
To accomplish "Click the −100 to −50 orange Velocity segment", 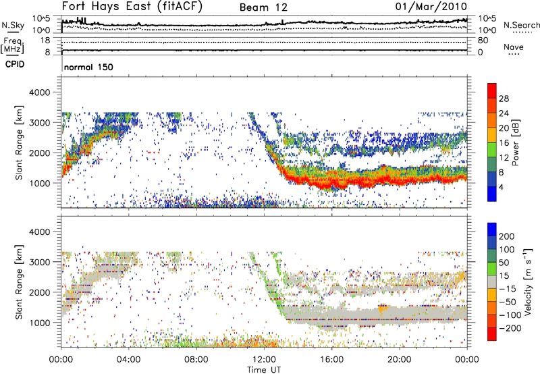I will coord(492,308).
